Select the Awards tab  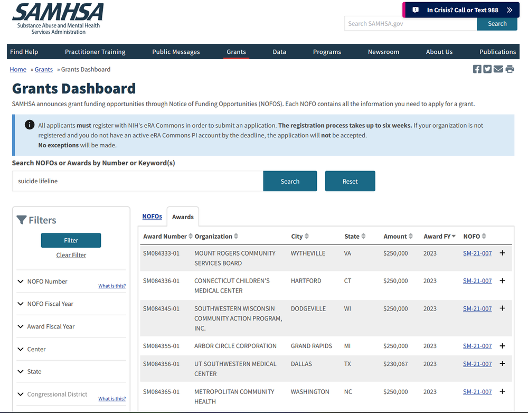(183, 217)
